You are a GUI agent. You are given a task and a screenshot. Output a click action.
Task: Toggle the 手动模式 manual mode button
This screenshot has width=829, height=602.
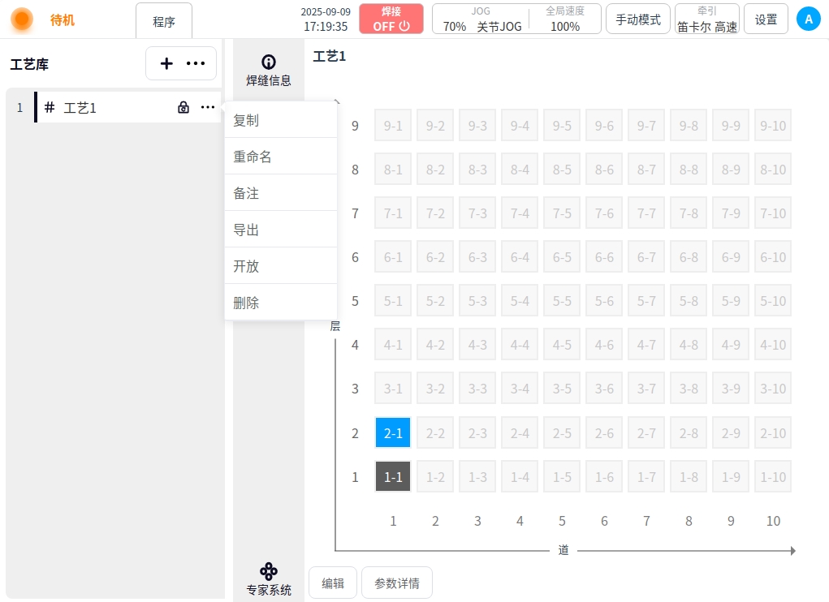[638, 19]
